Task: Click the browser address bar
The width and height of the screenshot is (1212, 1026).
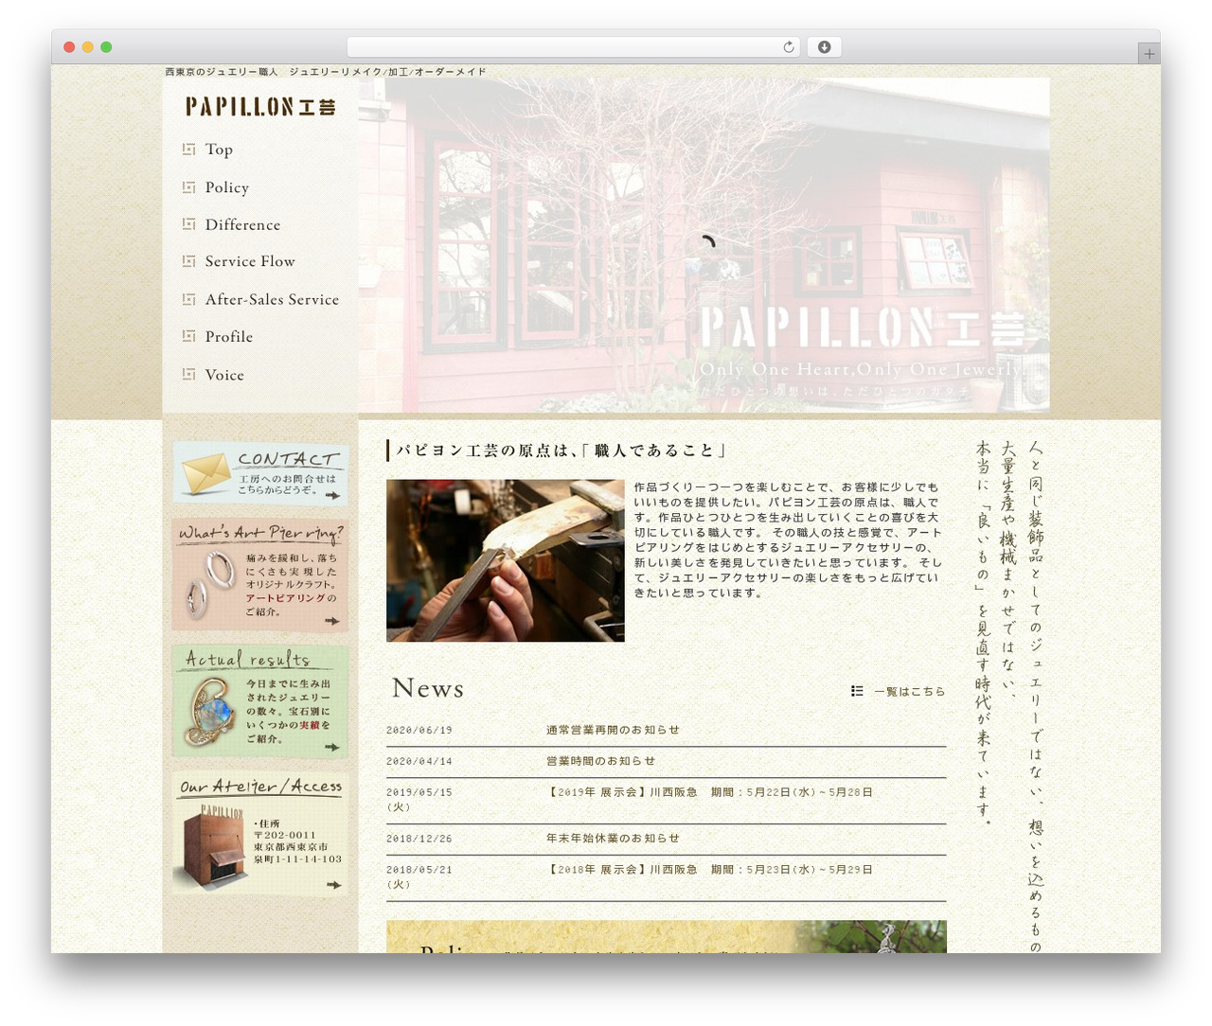Action: click(x=573, y=47)
